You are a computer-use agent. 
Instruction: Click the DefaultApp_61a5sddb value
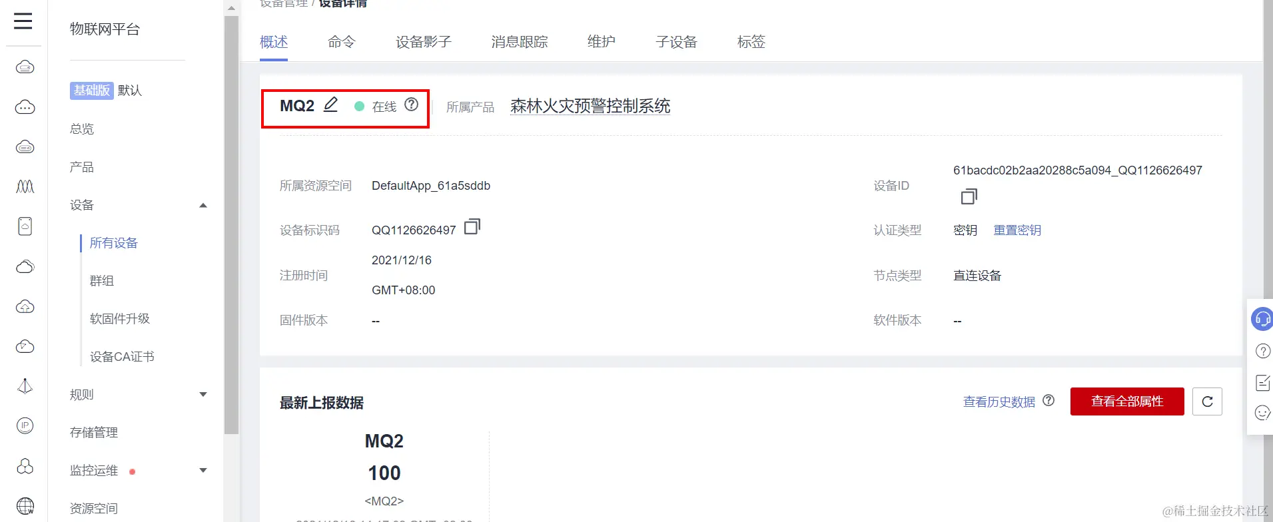click(x=431, y=186)
